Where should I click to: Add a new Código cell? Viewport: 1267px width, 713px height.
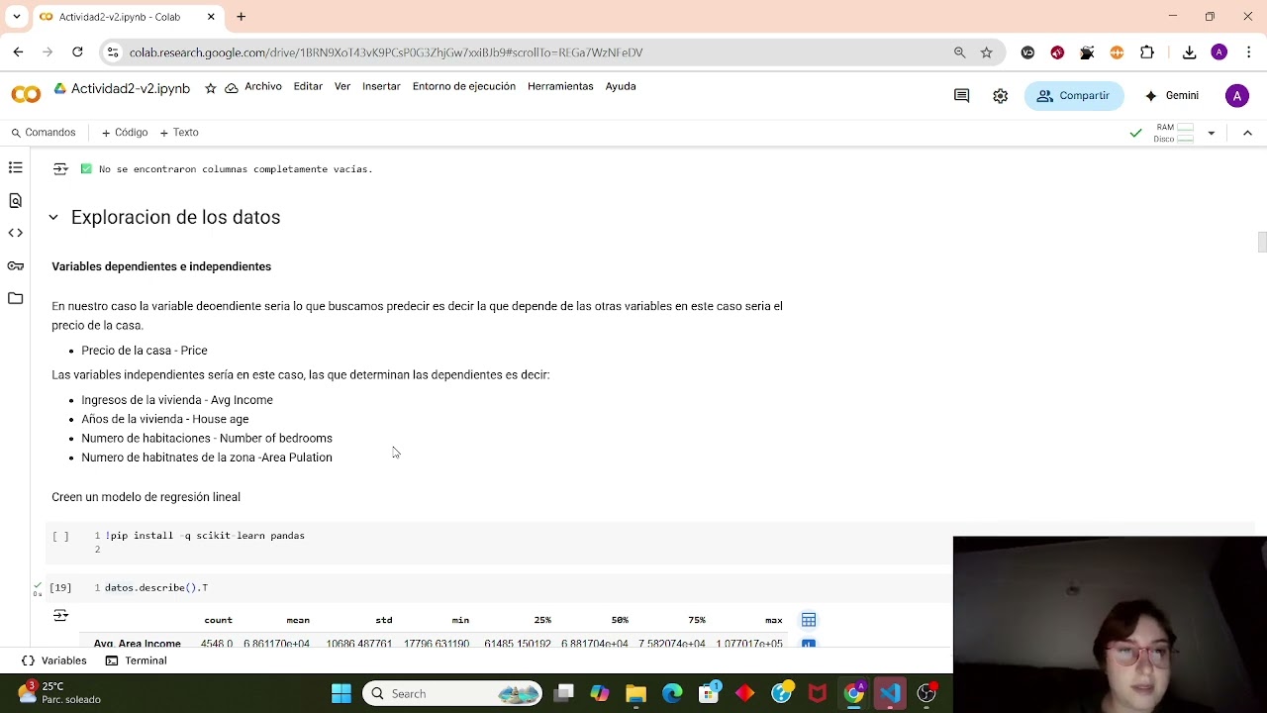[x=125, y=133]
